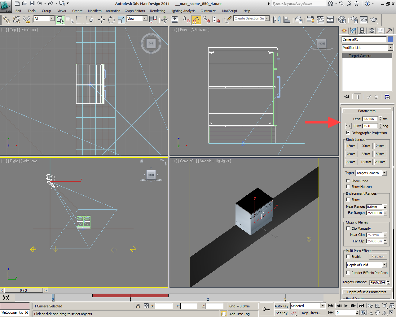Check Render Effects Per Pass

click(x=348, y=273)
